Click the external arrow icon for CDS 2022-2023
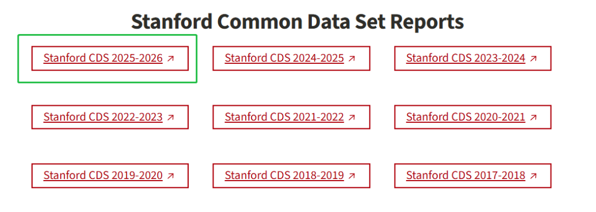Image resolution: width=596 pixels, height=212 pixels. point(171,118)
